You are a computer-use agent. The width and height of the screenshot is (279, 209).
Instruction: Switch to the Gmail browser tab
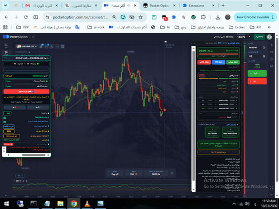coord(41,6)
